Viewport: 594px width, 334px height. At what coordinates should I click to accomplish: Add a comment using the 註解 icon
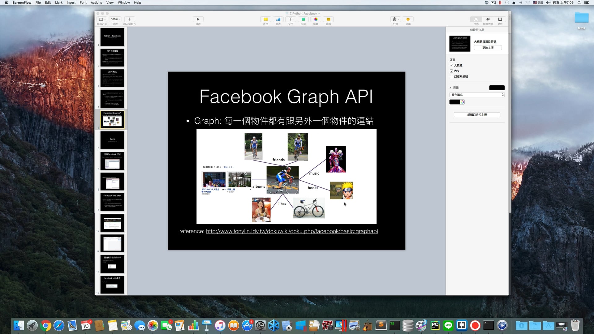coord(328,19)
